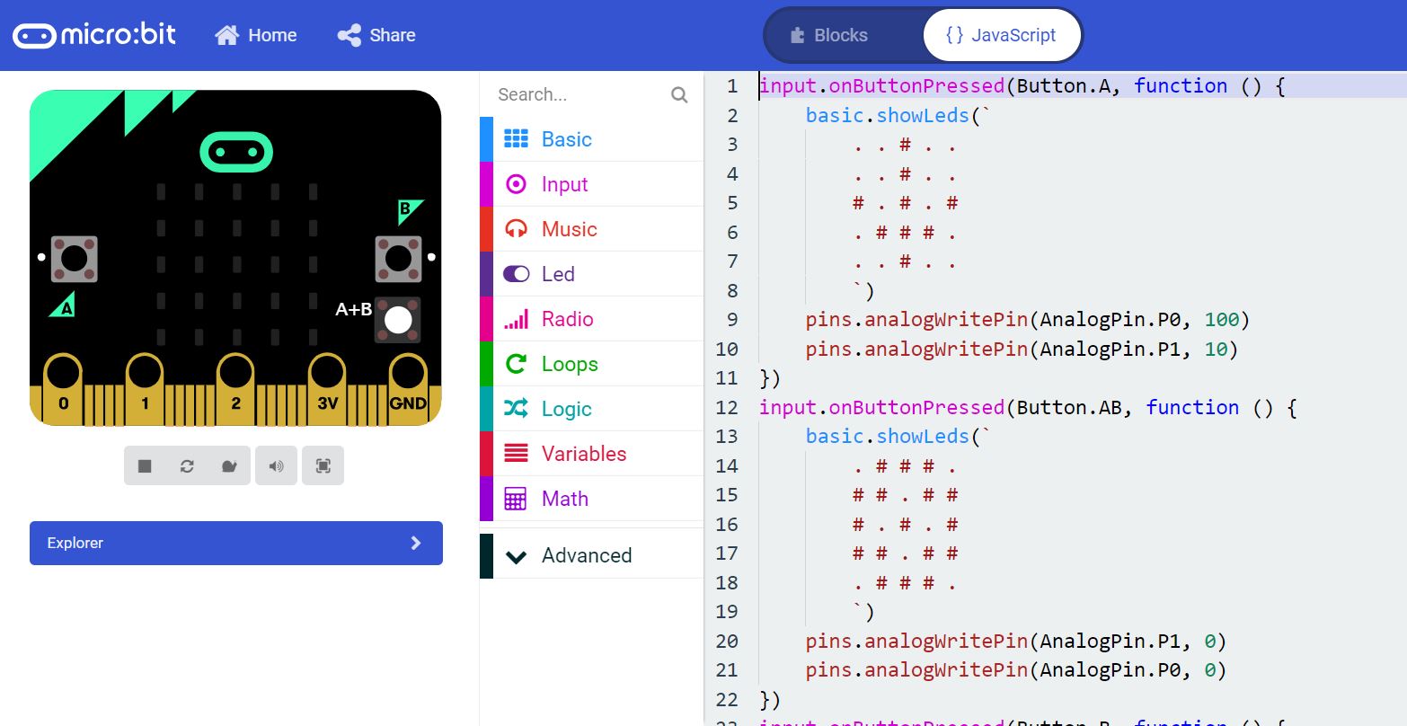Enable slow motion debug mode
The width and height of the screenshot is (1407, 726).
click(x=230, y=465)
